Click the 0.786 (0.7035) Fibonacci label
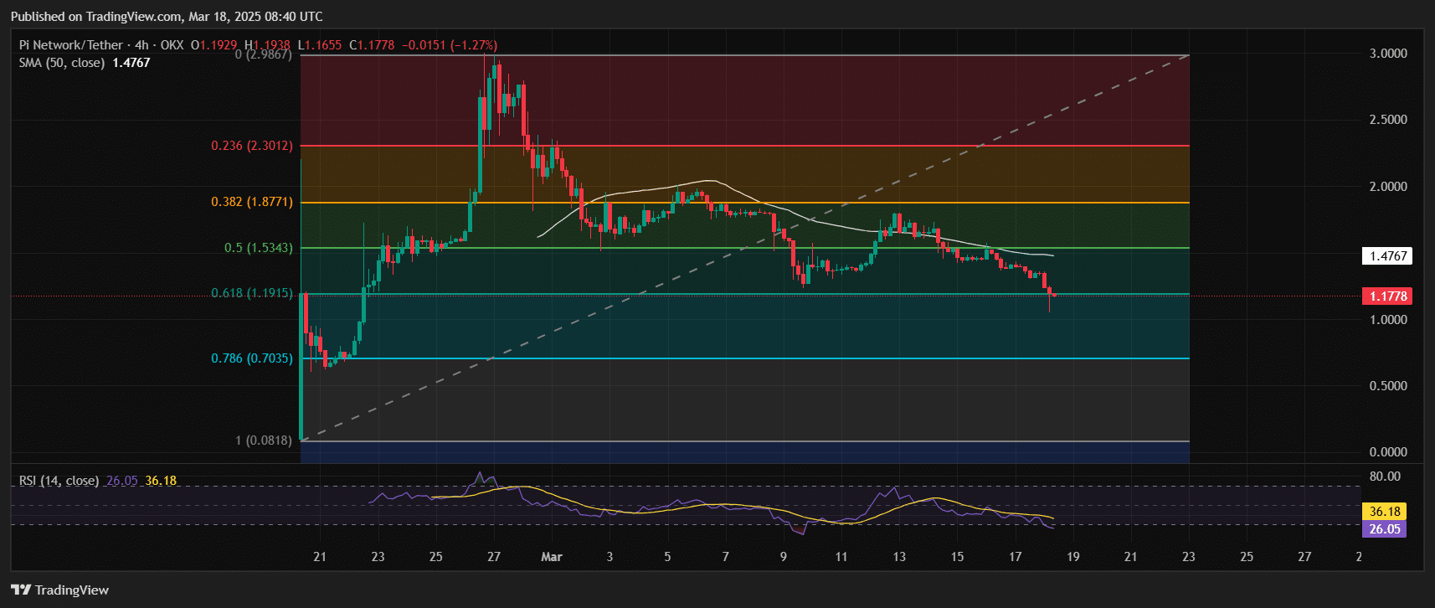The height and width of the screenshot is (608, 1435). (252, 358)
